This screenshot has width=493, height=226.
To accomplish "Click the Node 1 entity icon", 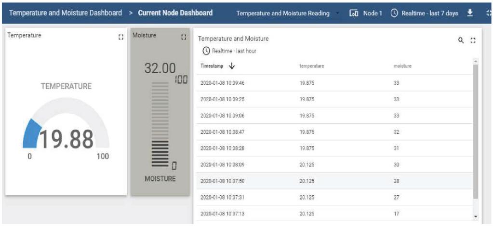I will coord(354,13).
